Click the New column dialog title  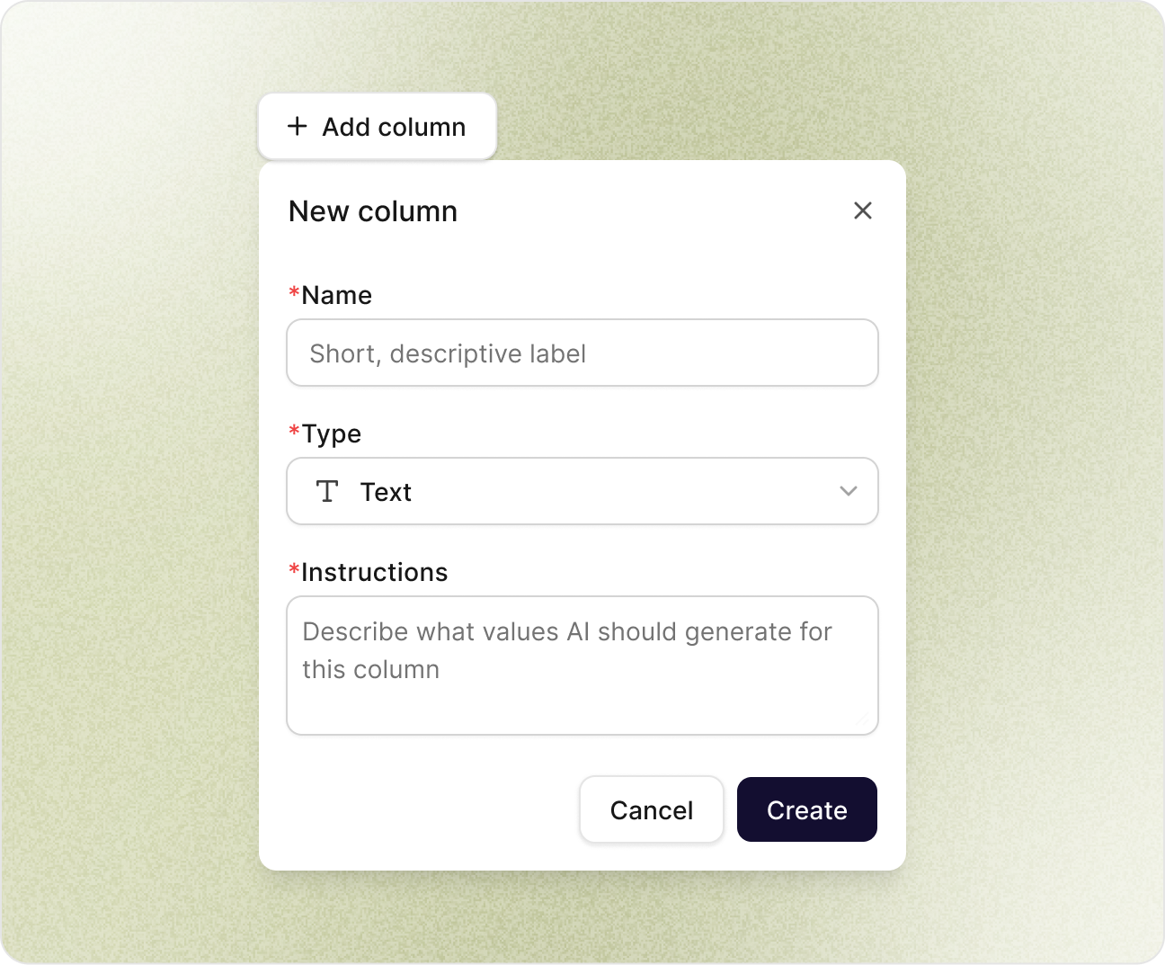pyautogui.click(x=373, y=211)
